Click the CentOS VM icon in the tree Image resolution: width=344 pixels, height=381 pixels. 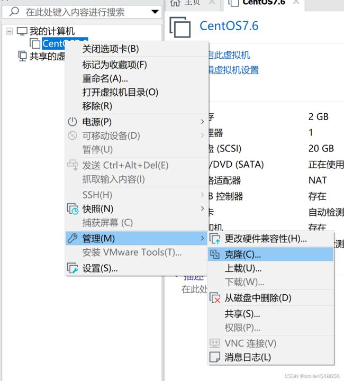35,43
